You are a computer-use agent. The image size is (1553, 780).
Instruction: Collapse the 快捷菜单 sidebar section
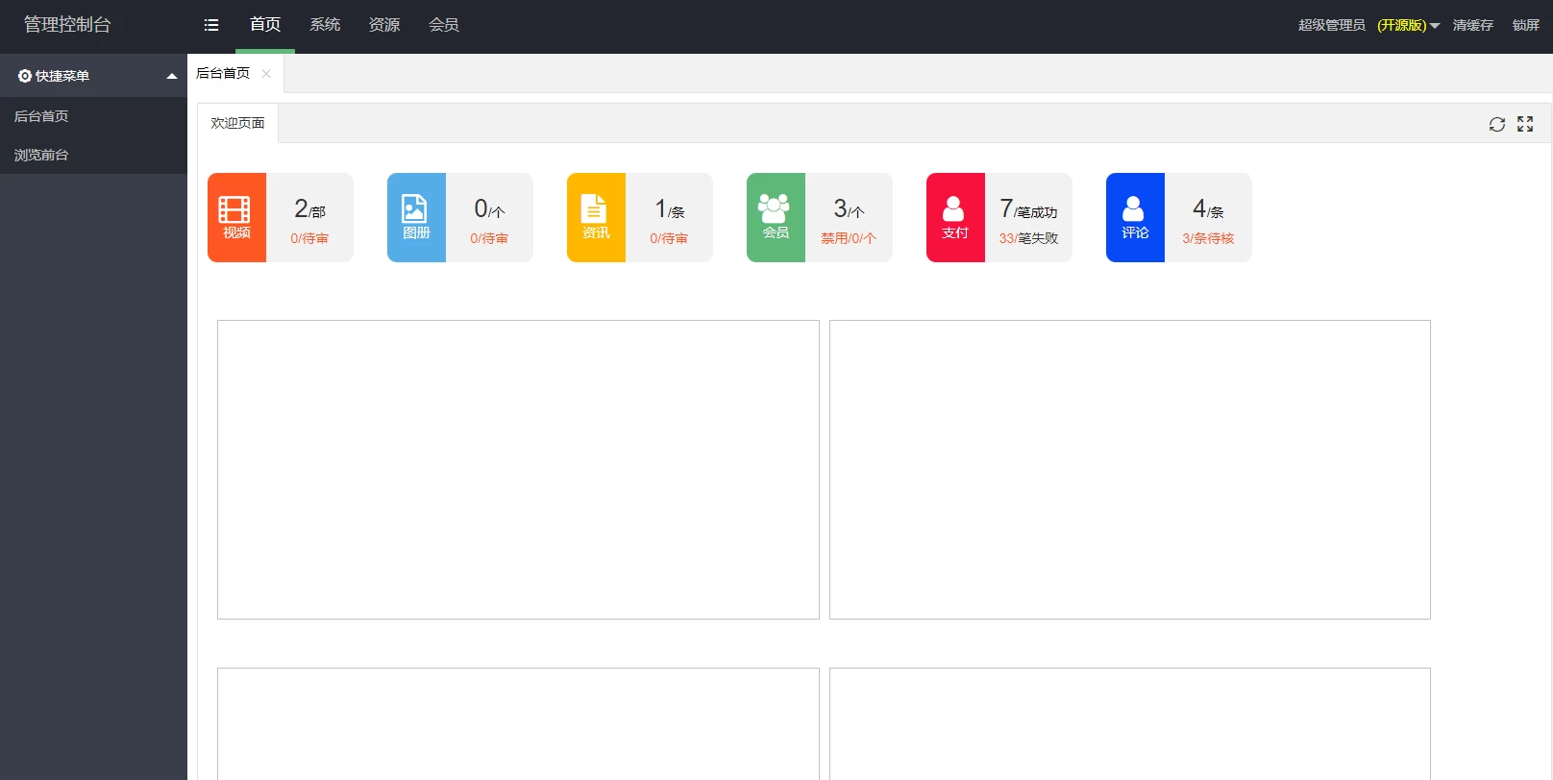(x=172, y=76)
